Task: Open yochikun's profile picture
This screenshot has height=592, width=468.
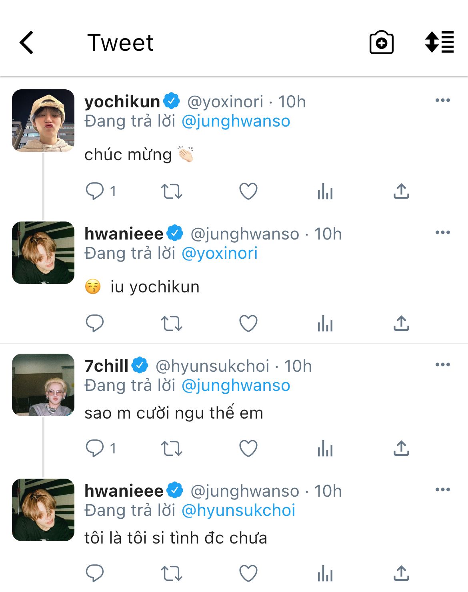Action: (43, 121)
